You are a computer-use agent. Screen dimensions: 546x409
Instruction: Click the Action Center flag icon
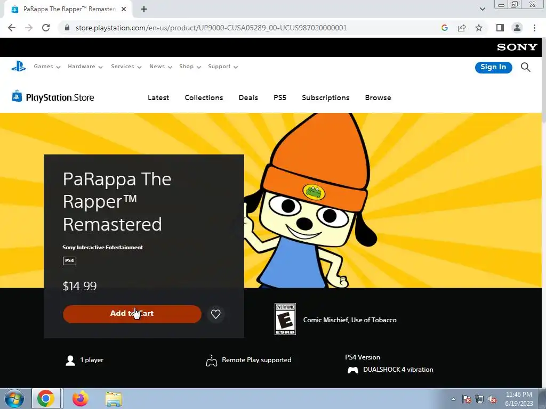[467, 399]
